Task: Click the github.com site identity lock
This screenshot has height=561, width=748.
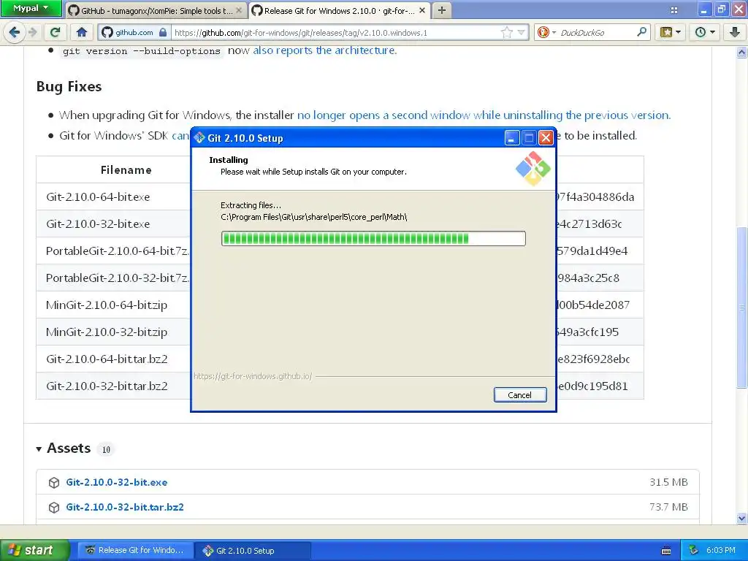Action: click(x=134, y=32)
